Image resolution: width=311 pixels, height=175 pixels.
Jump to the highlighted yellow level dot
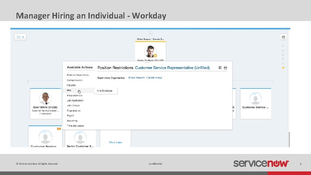pos(283,68)
